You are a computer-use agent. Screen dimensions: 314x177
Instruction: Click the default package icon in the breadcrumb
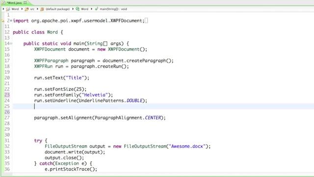click(42, 9)
